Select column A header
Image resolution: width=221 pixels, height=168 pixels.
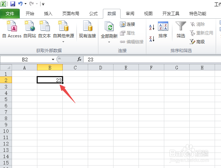coord(25,68)
